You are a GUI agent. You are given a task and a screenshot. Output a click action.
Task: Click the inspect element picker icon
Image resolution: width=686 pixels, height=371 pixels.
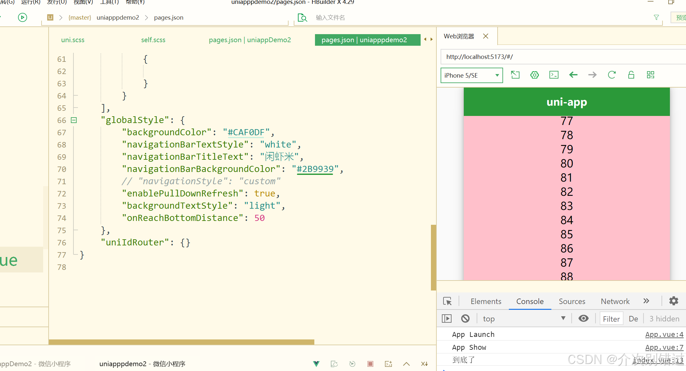[x=447, y=301]
